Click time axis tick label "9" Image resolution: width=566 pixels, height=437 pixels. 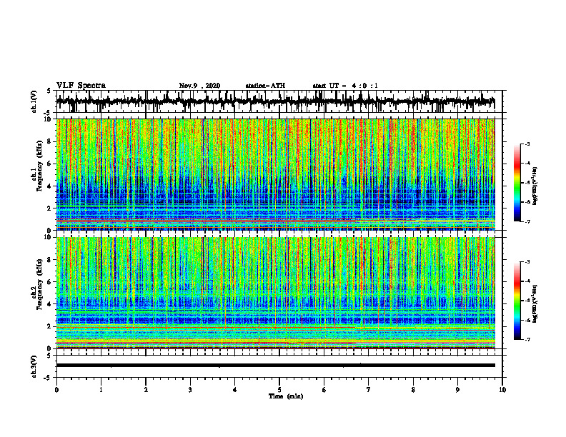pyautogui.click(x=457, y=390)
